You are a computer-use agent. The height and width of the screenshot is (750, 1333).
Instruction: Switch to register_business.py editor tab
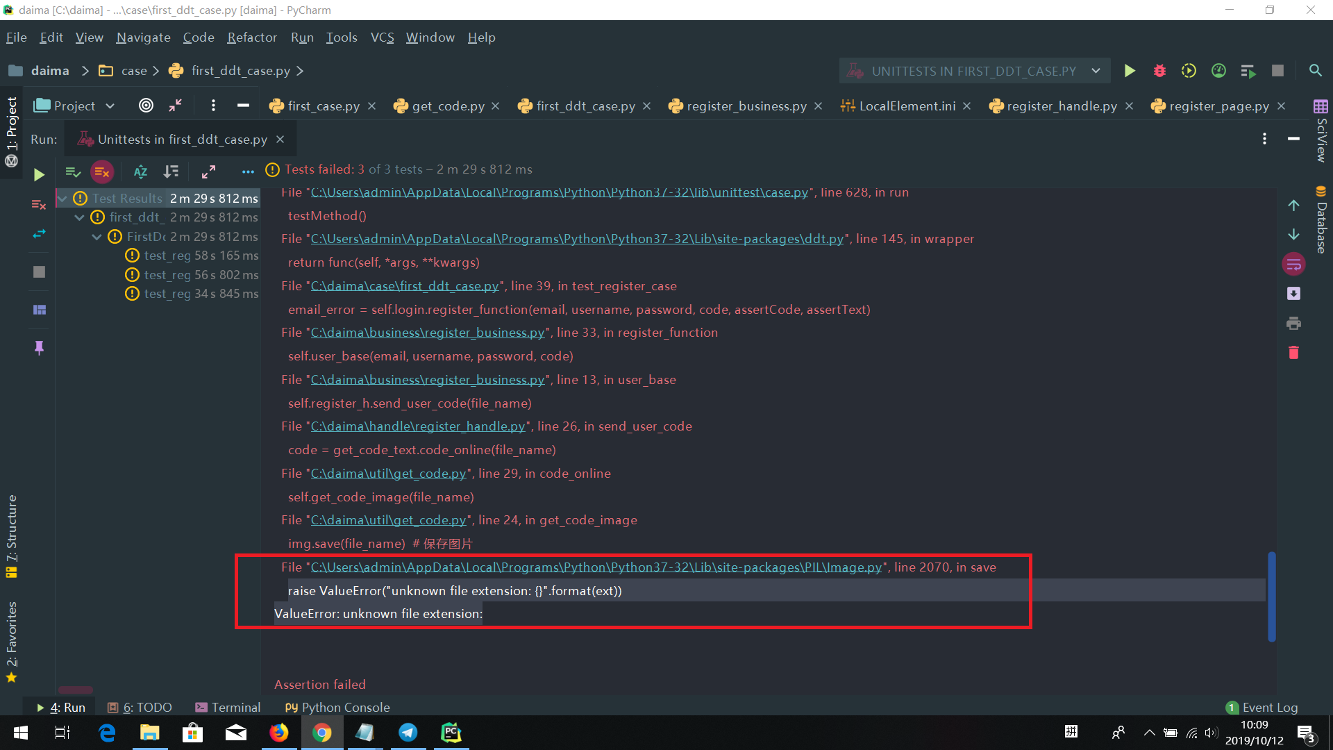point(746,106)
